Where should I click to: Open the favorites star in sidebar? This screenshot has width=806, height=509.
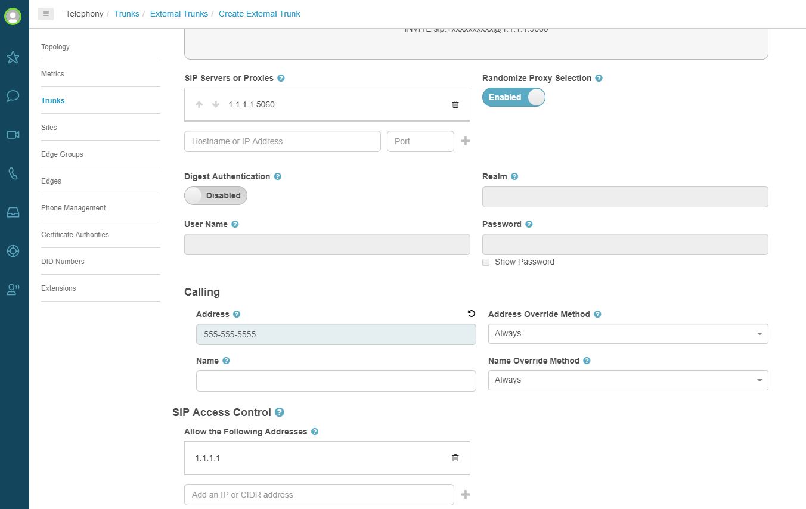point(13,57)
